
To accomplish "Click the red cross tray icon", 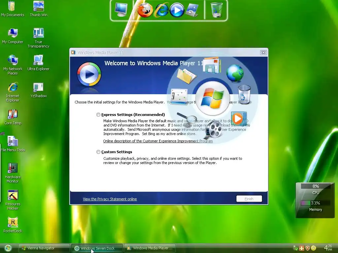I will click(302, 248).
